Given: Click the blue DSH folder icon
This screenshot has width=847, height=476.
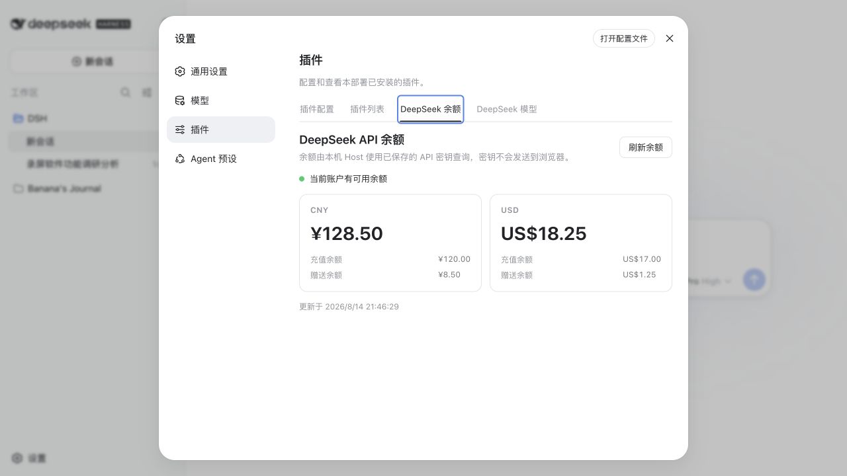Looking at the screenshot, I should (19, 118).
